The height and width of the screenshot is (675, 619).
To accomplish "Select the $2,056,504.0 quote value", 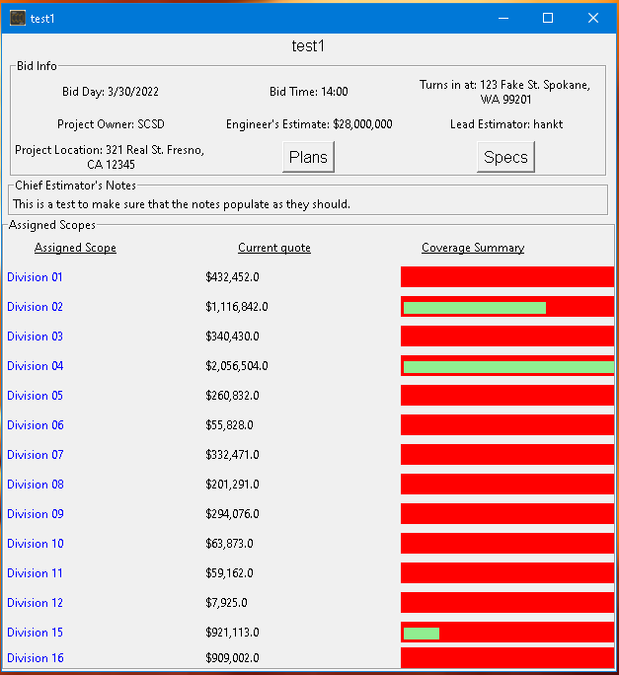I will coord(237,366).
